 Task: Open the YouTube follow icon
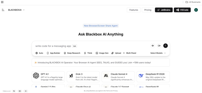[20, 91]
